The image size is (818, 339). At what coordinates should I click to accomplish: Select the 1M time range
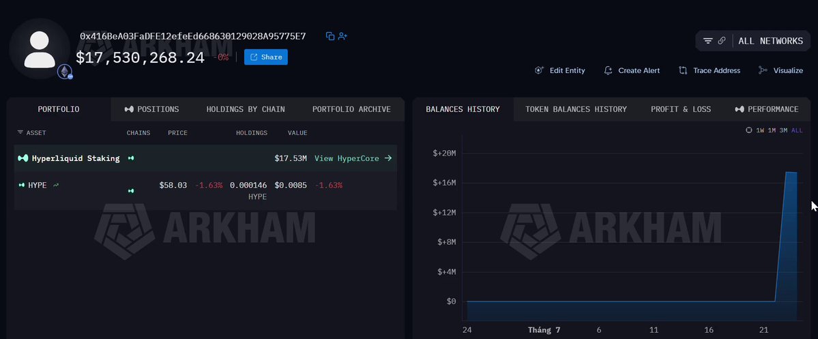[772, 130]
